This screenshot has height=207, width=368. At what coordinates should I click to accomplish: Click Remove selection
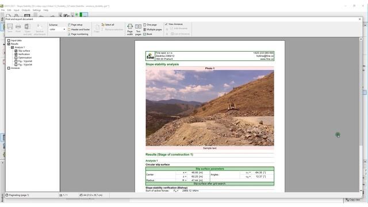[x=112, y=29]
